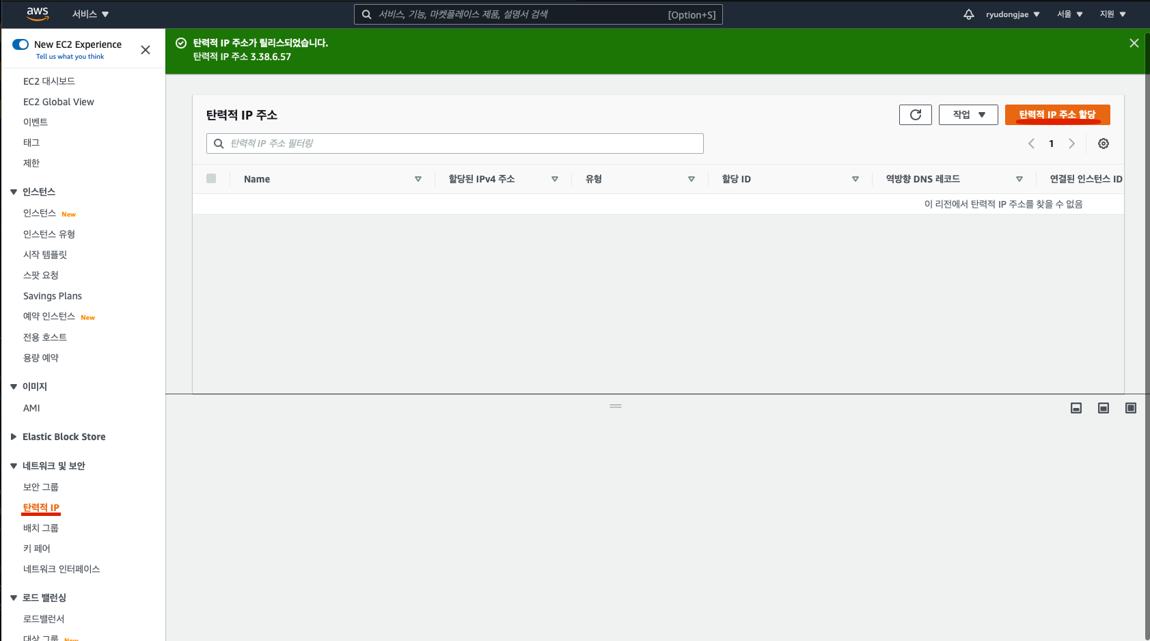The image size is (1150, 641).
Task: Open EC2 Global View in sidebar
Action: pos(59,102)
